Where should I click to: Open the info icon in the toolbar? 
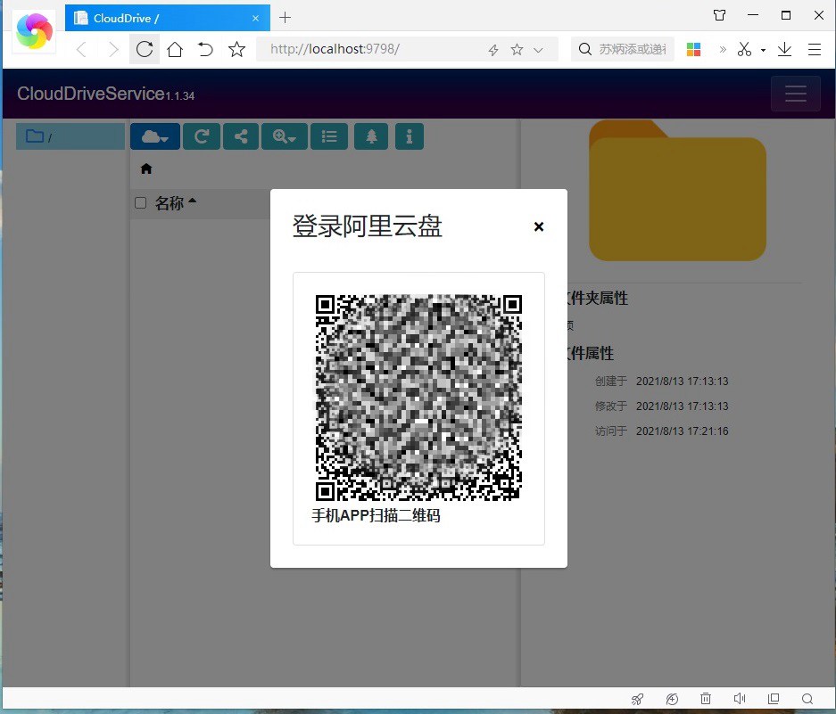coord(410,136)
